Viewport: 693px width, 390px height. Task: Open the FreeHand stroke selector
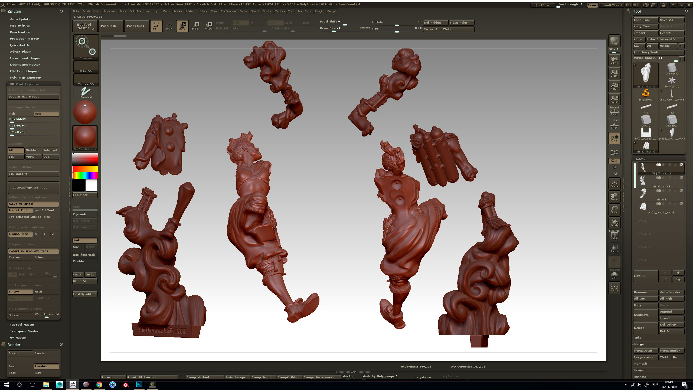[86, 93]
